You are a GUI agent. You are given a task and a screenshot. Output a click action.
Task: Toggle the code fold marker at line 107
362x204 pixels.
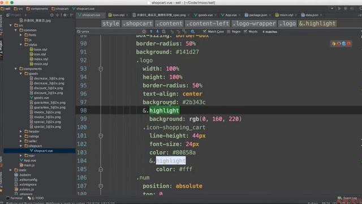(x=101, y=186)
